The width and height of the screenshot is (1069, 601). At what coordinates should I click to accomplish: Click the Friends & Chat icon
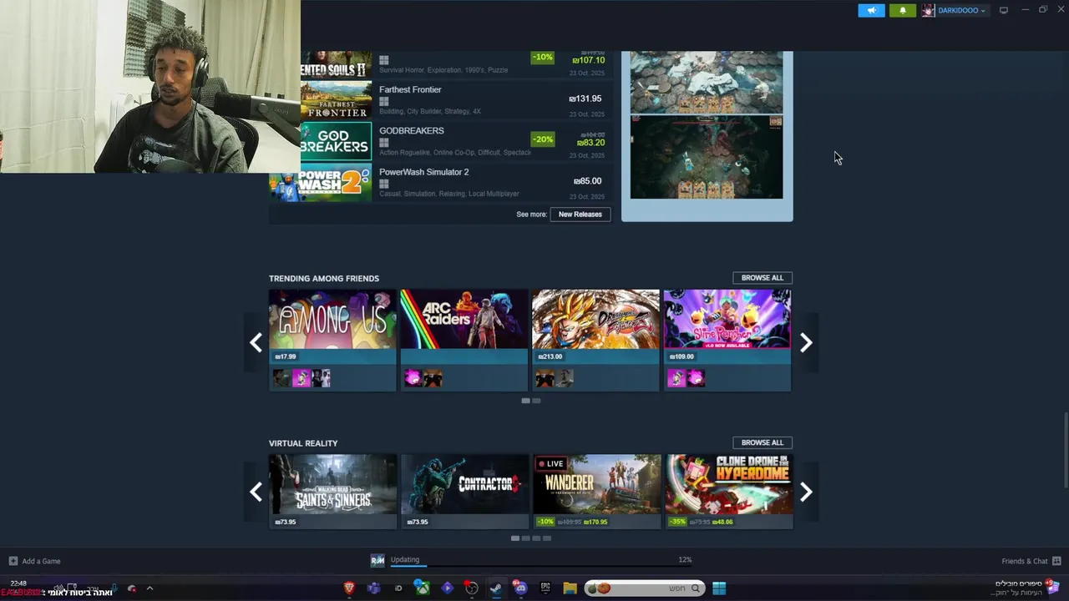click(x=1056, y=561)
